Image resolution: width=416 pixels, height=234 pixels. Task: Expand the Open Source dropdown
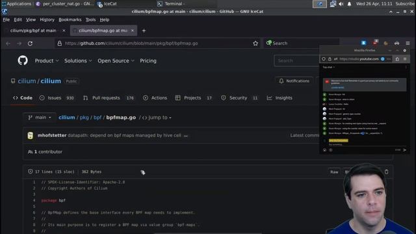click(x=116, y=60)
